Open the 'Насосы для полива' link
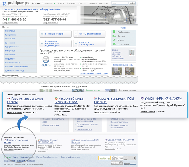The height and width of the screenshot is (167, 189). point(51,125)
